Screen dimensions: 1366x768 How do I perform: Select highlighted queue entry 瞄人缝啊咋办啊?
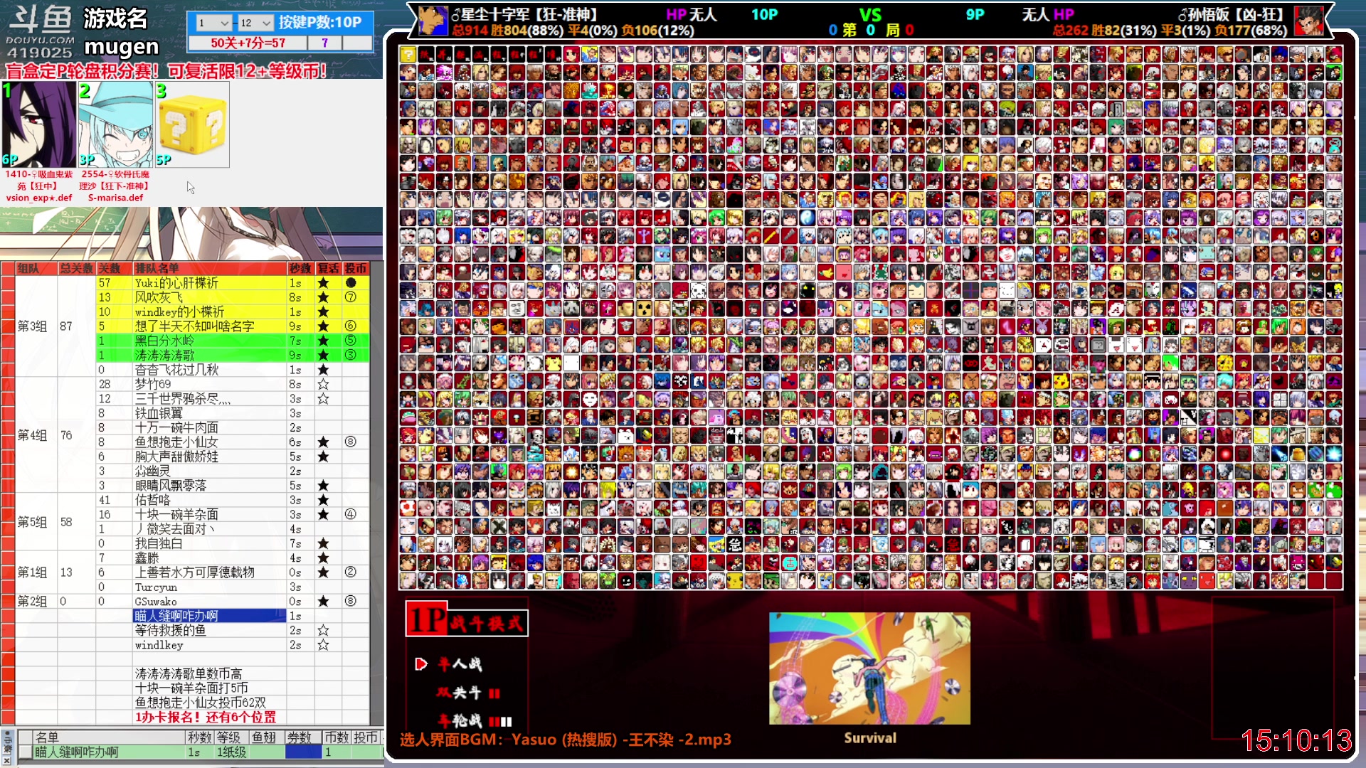209,616
